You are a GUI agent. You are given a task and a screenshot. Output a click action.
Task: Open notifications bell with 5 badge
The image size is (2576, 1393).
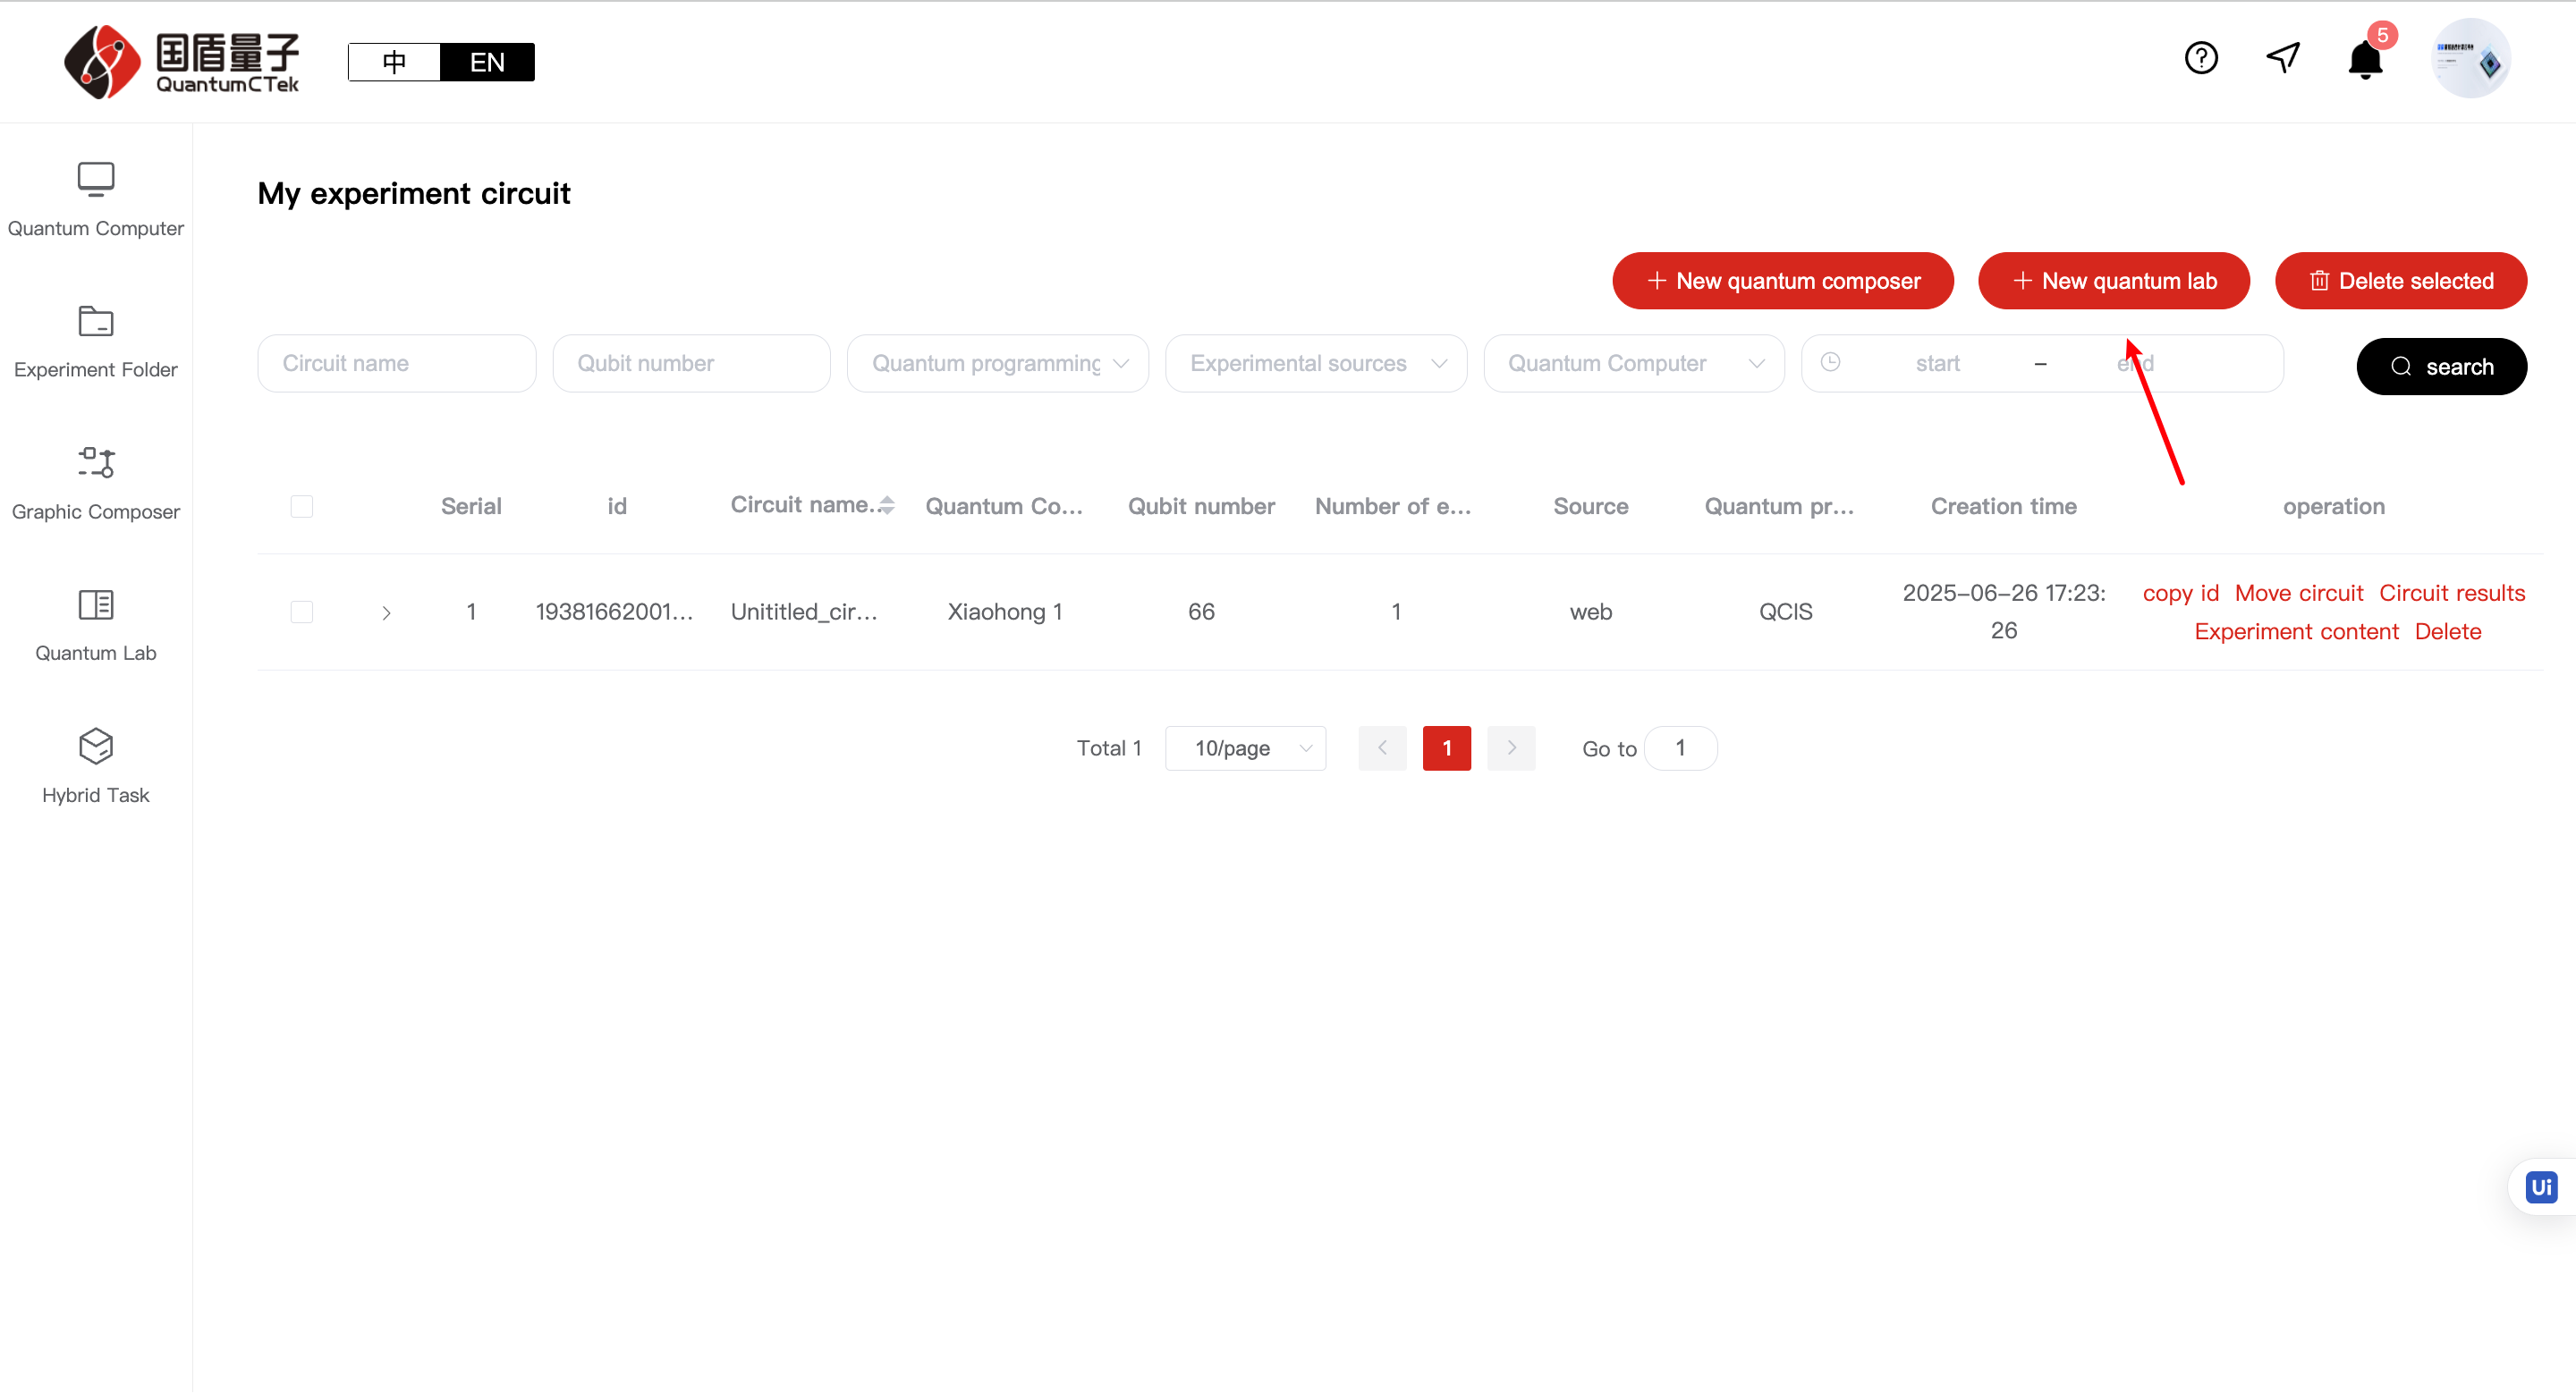point(2366,58)
